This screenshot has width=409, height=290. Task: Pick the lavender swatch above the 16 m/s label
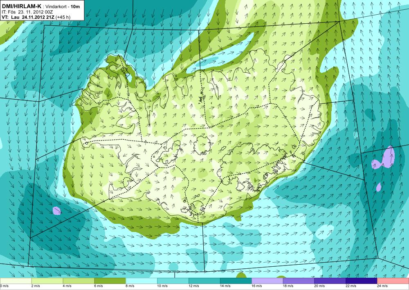click(x=267, y=281)
